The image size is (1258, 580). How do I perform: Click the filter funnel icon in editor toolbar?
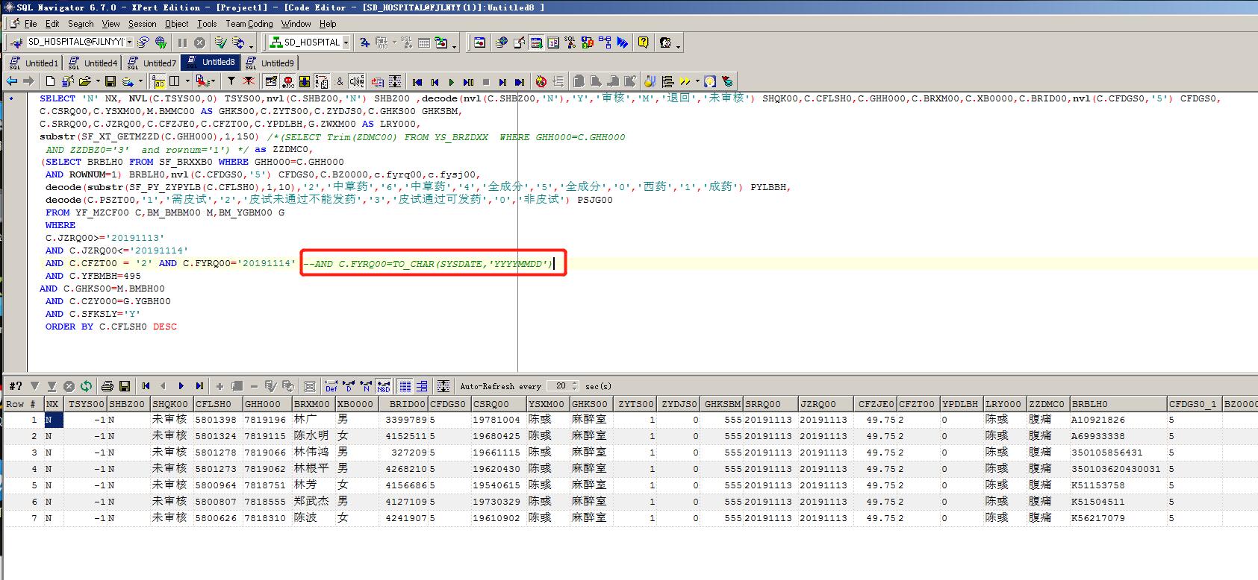pos(231,81)
